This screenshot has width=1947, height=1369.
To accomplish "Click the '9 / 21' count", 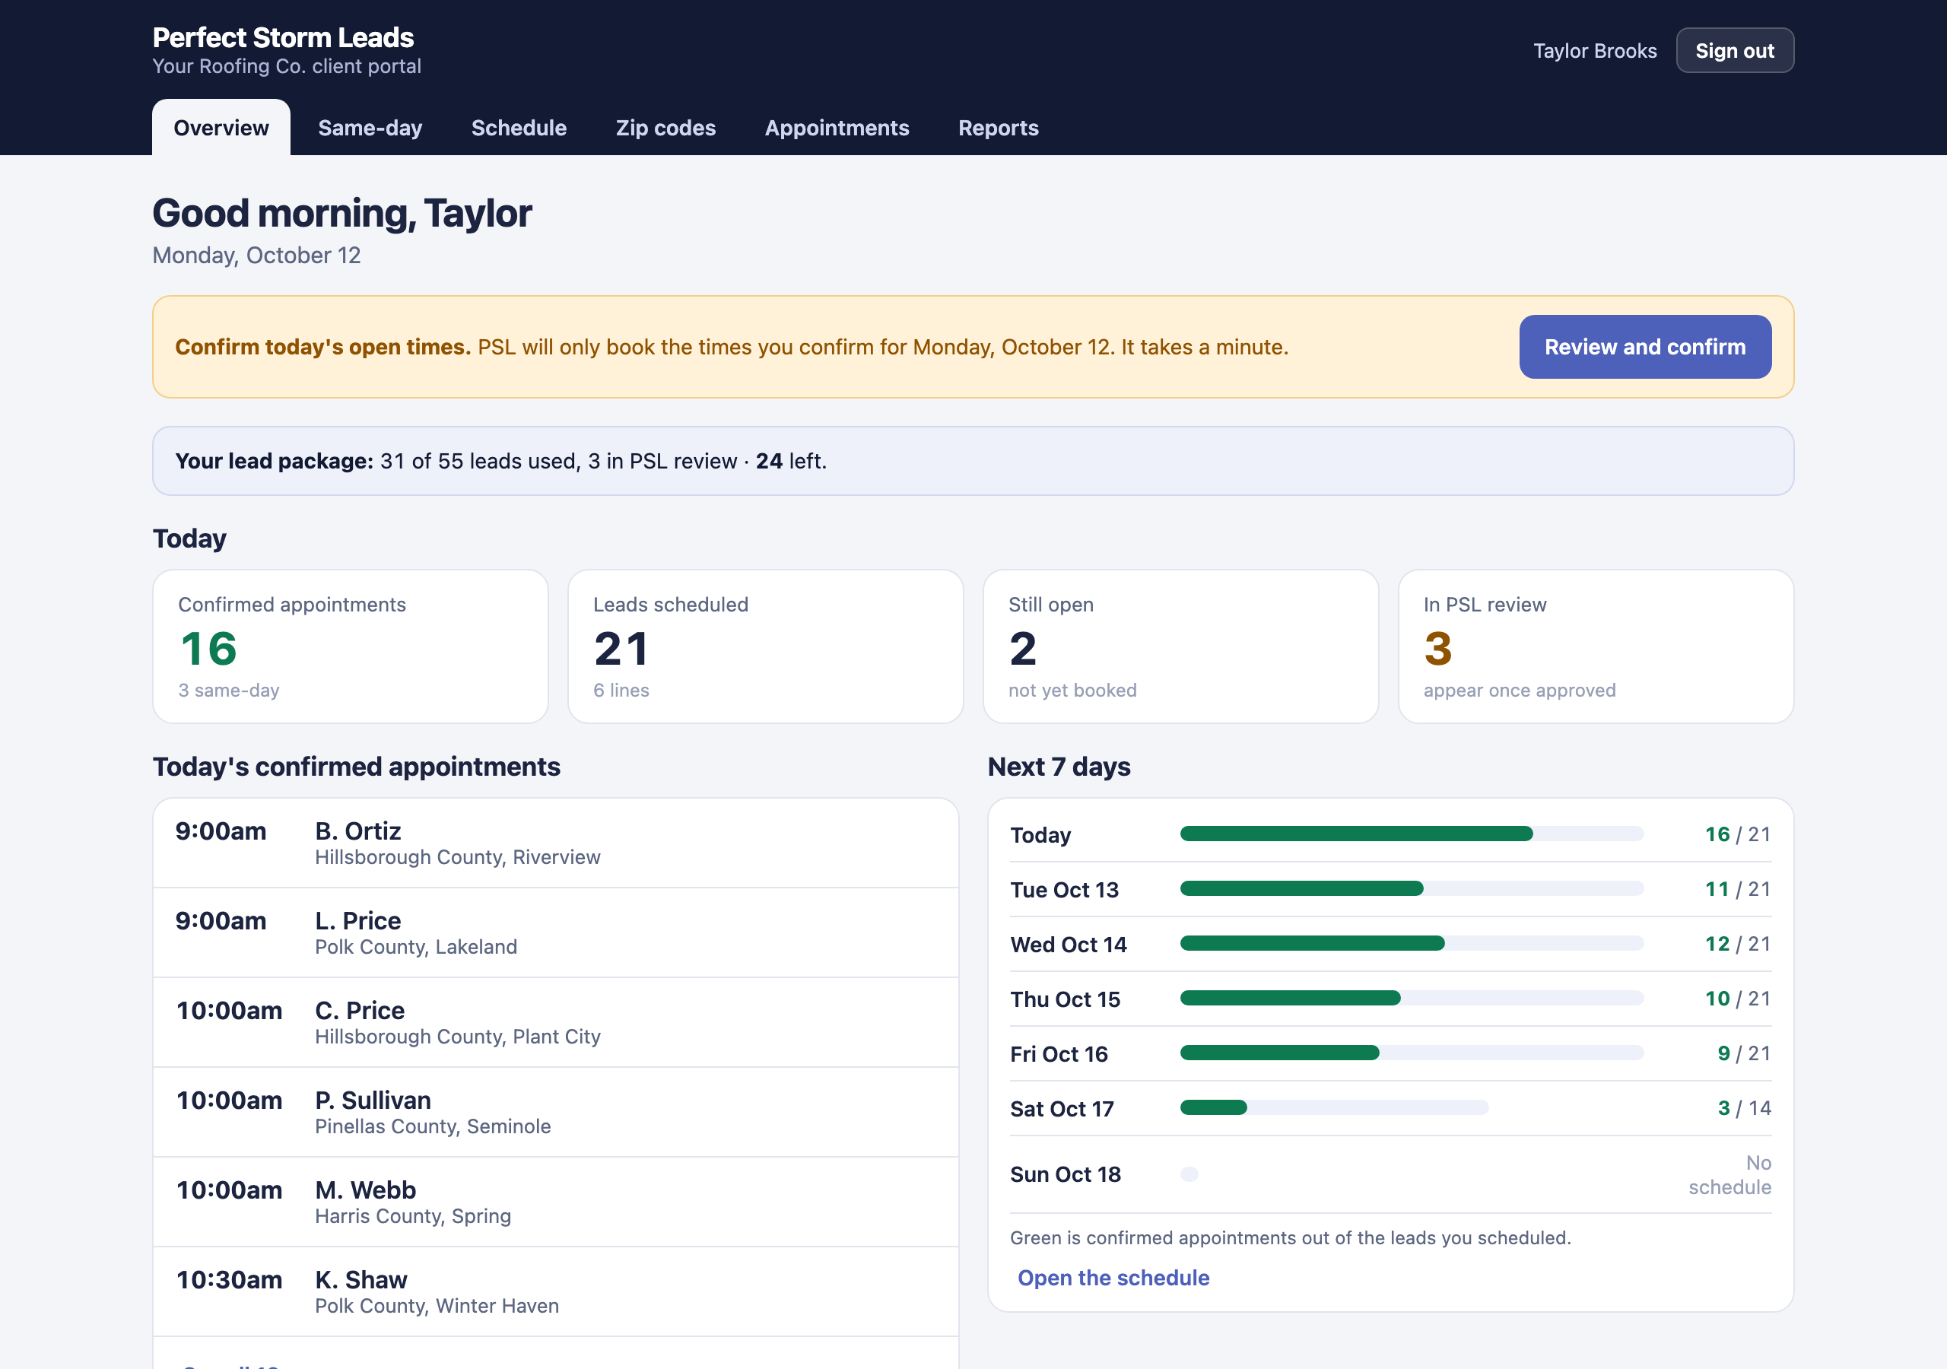I will click(1743, 1053).
